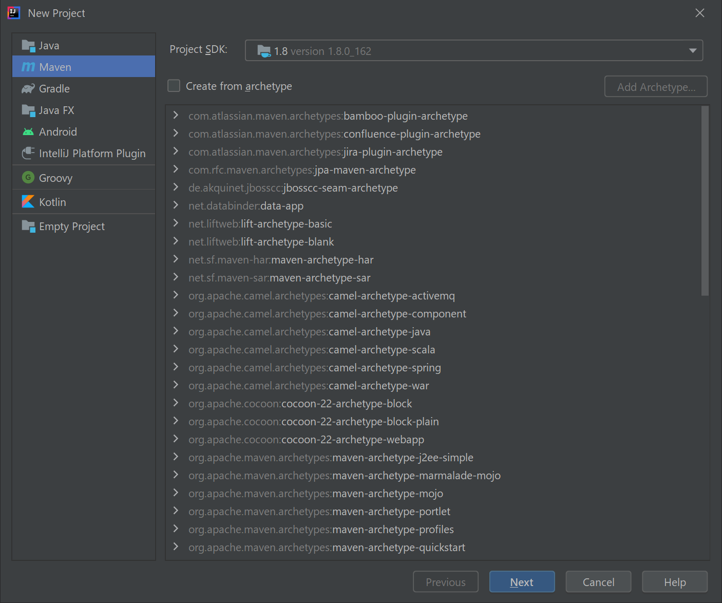Select Java project type label
722x603 pixels.
coord(49,46)
